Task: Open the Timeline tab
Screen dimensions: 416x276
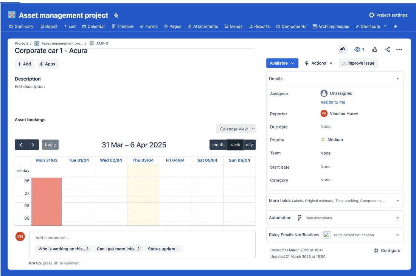Action: (123, 26)
